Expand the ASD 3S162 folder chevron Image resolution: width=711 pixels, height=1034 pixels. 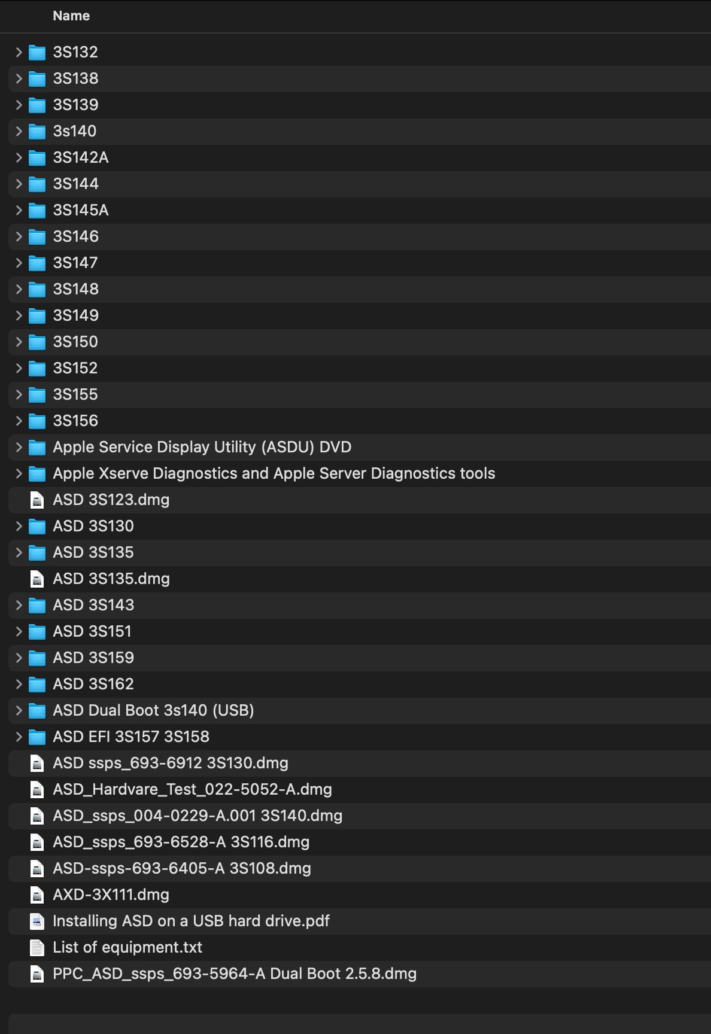click(x=19, y=685)
